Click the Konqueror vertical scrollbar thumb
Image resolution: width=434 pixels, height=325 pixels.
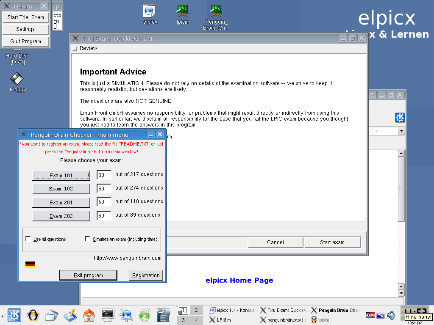tap(401, 189)
